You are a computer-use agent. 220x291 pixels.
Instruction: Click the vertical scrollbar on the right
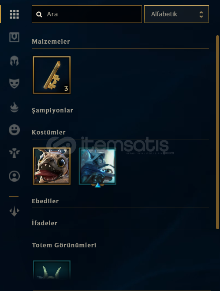(x=218, y=132)
